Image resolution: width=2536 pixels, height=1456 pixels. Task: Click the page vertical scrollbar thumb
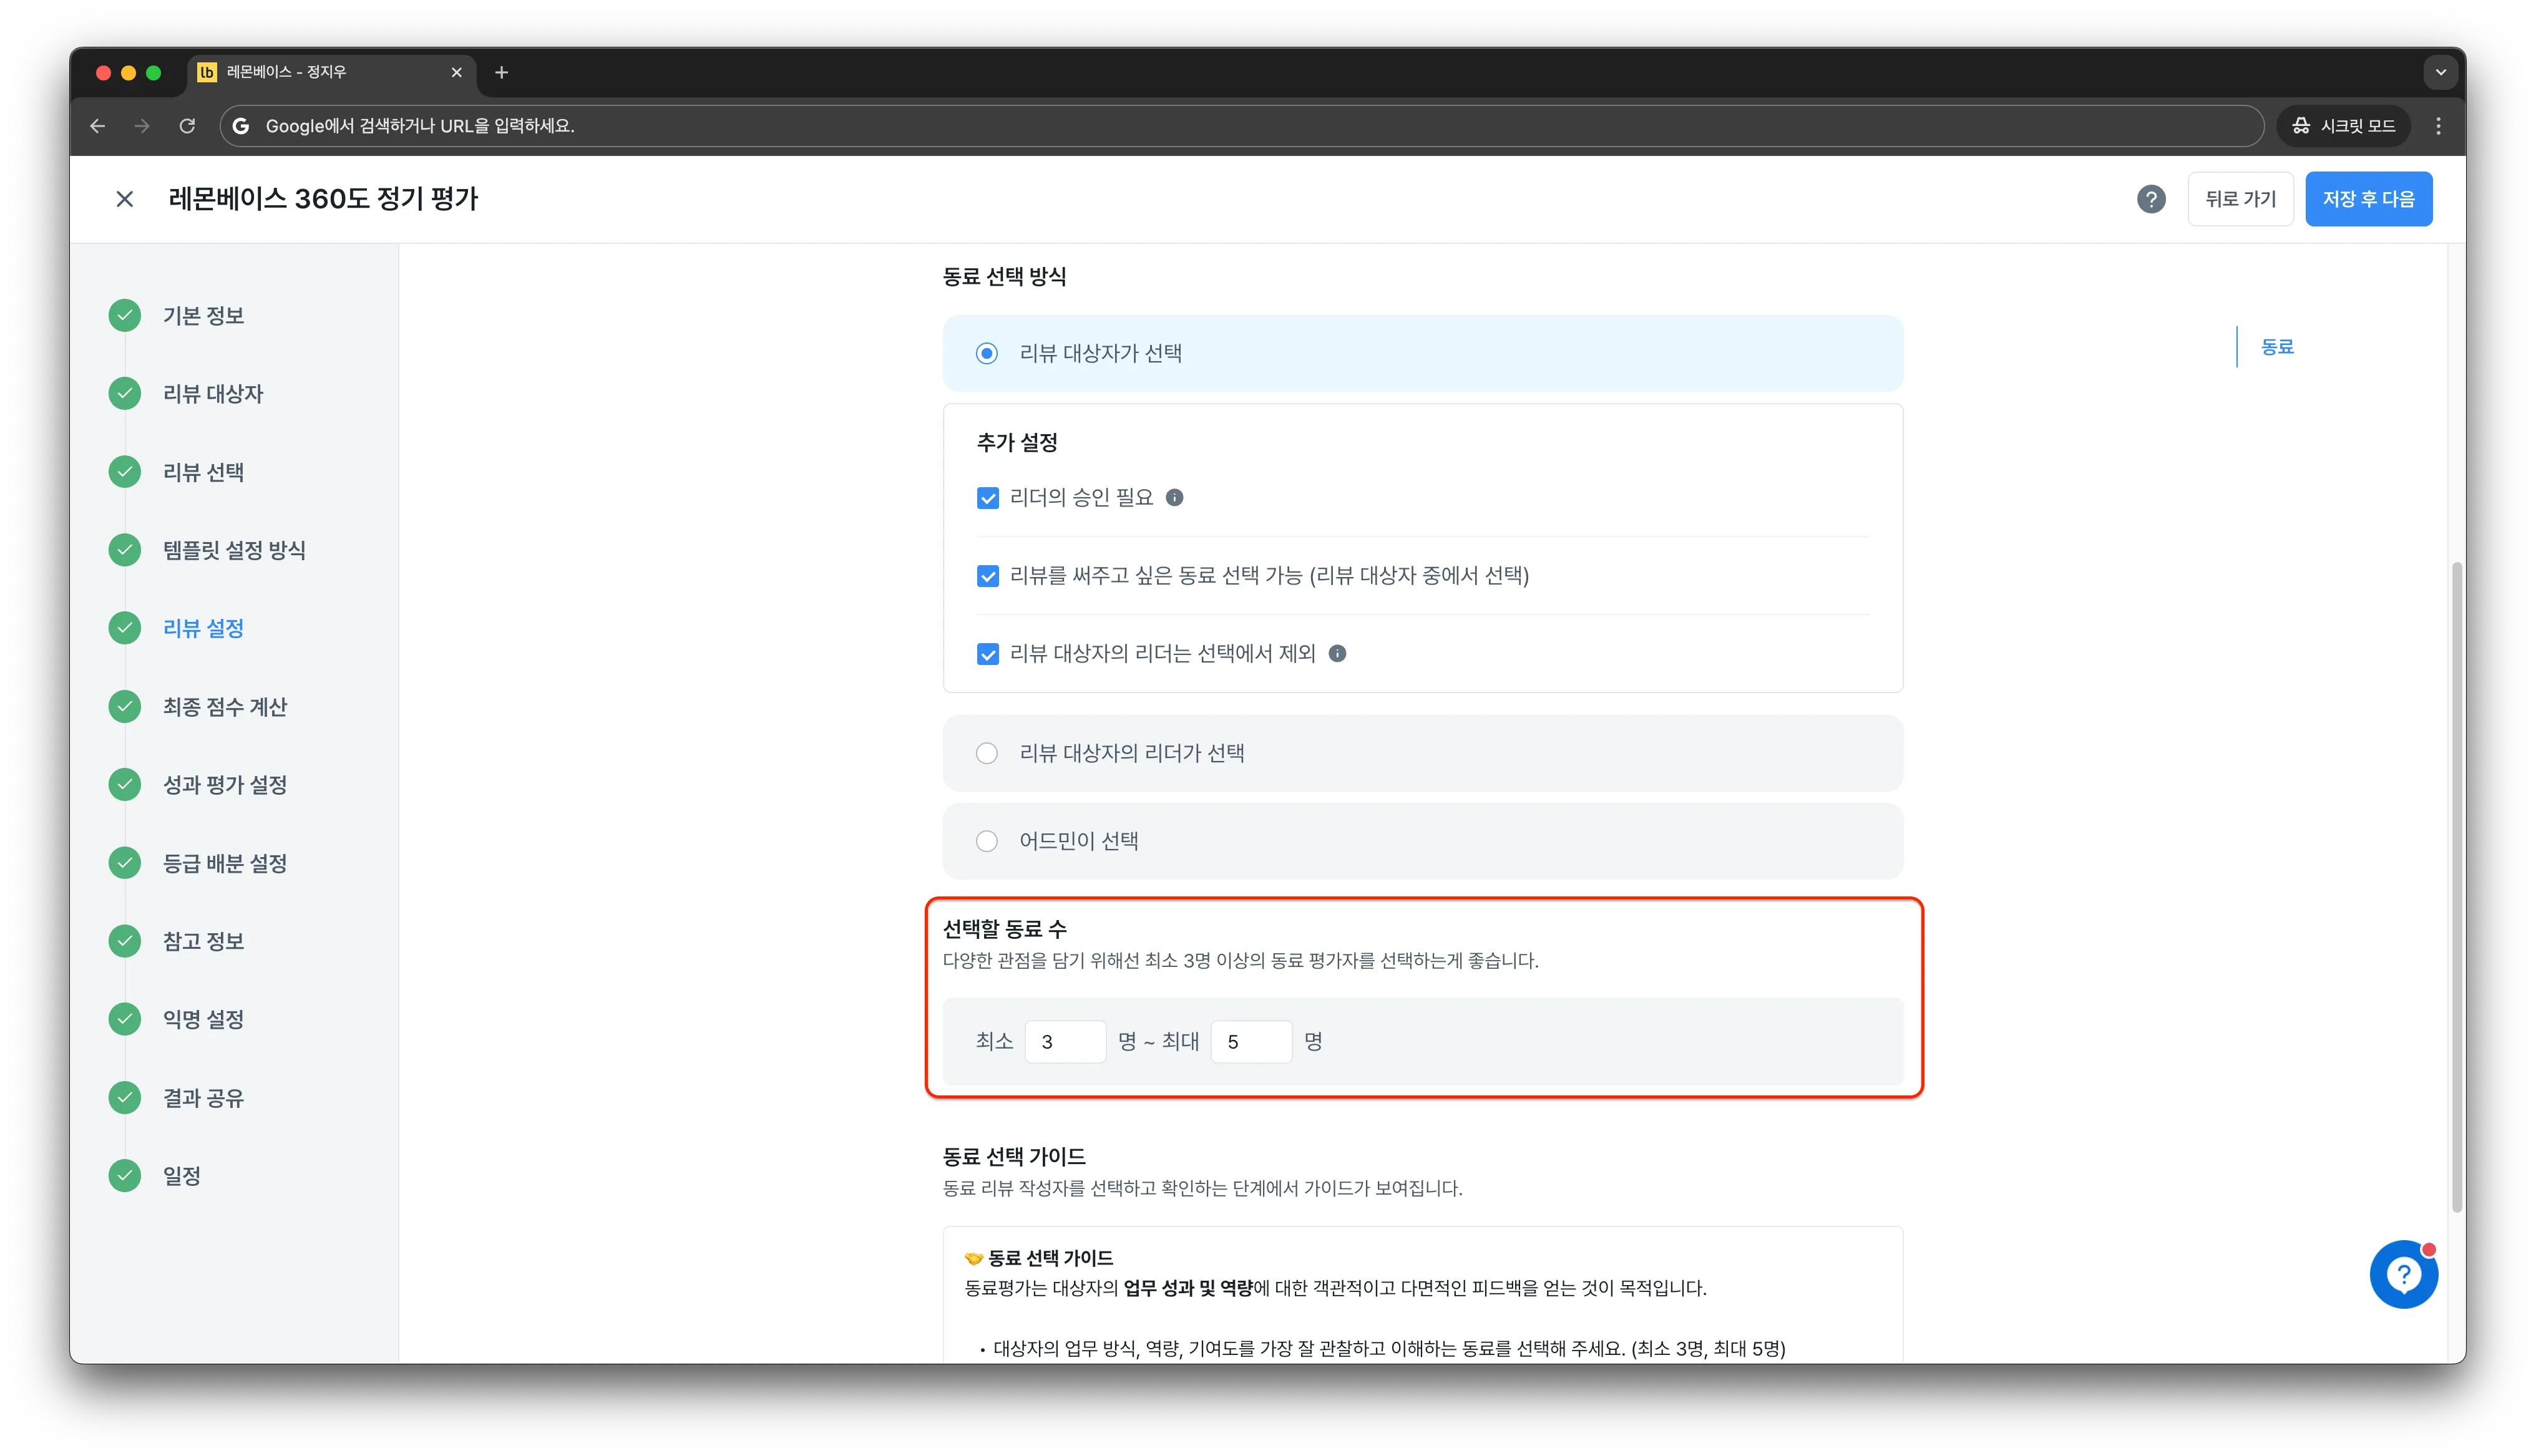click(x=2456, y=887)
